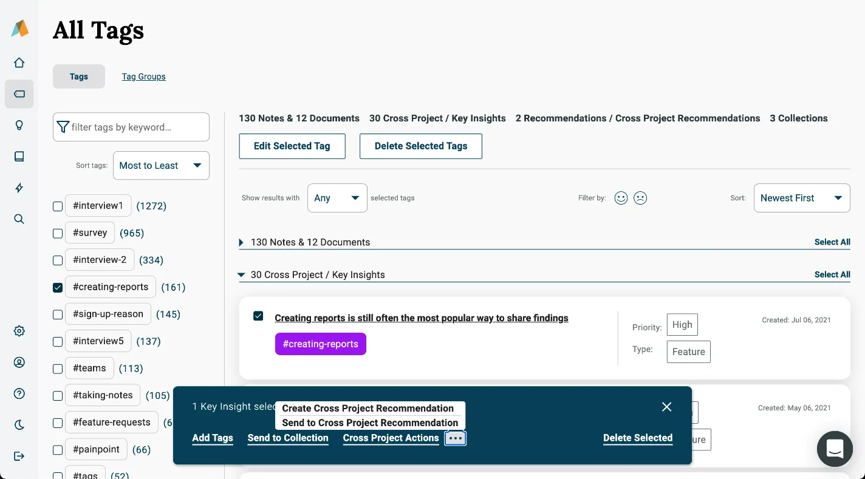Screen dimensions: 865x479
Task: Select All in Notes & Documents section
Action: [x=832, y=242]
